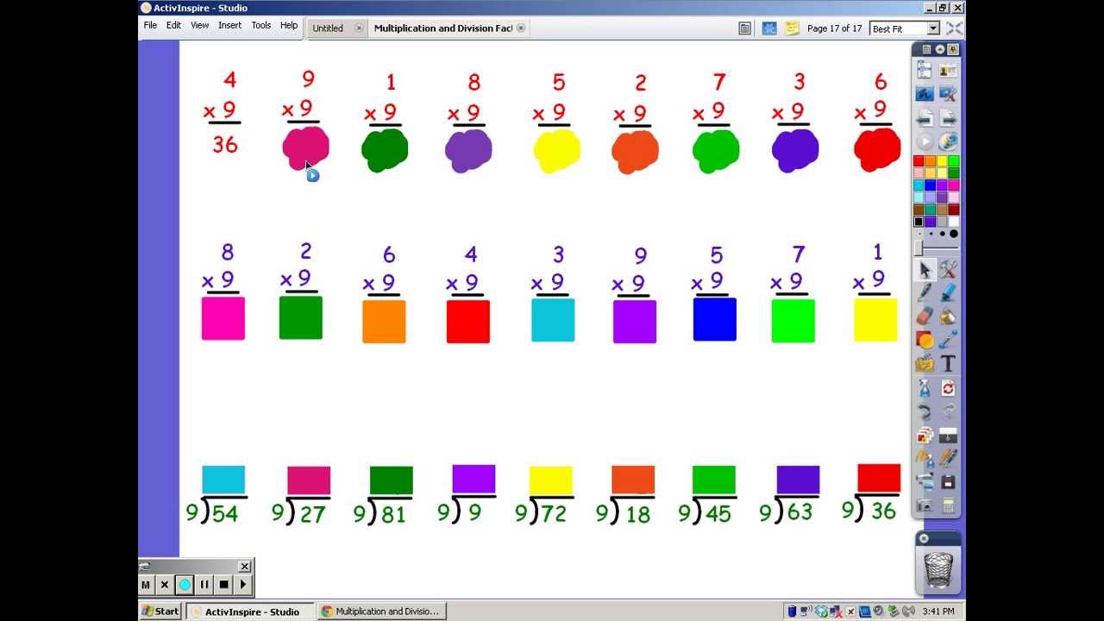Viewport: 1104px width, 621px height.
Task: Click the Next Page arrow icon
Action: pos(948,118)
